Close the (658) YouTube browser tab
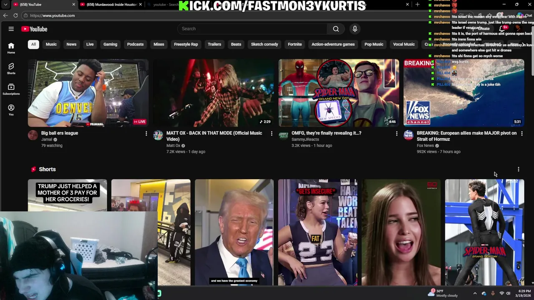Screen dimensions: 534x300 (x=74, y=5)
